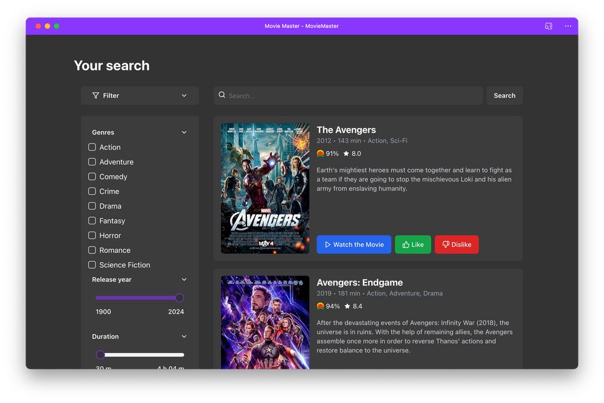Screen dimensions: 604x403
Task: Click the window title 'Movie Master - MovieMaster'
Action: click(301, 26)
